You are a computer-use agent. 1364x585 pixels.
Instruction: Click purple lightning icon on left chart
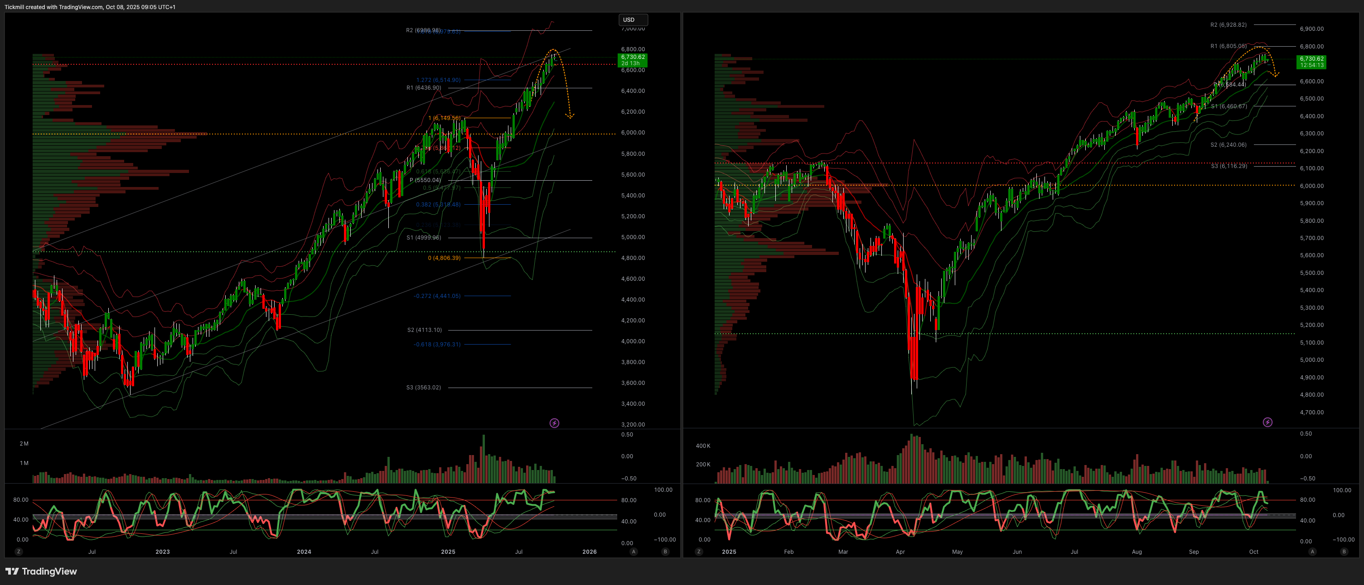[x=554, y=423]
